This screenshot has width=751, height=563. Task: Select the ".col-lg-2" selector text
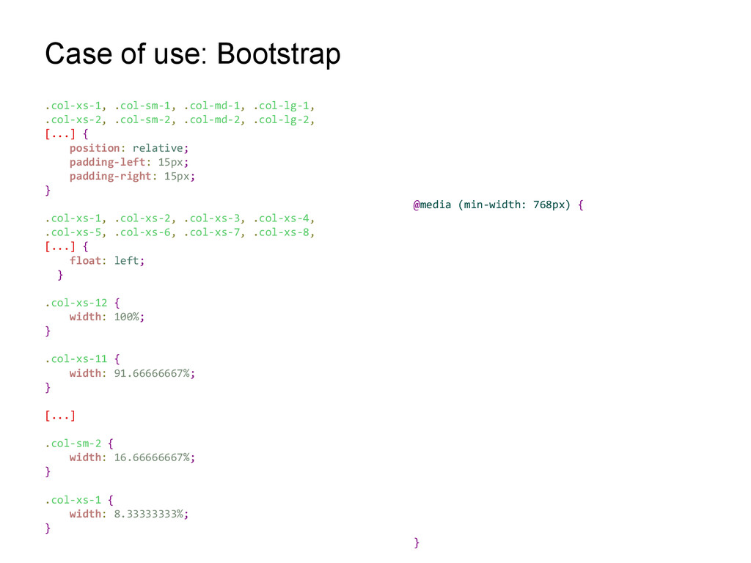[x=282, y=119]
